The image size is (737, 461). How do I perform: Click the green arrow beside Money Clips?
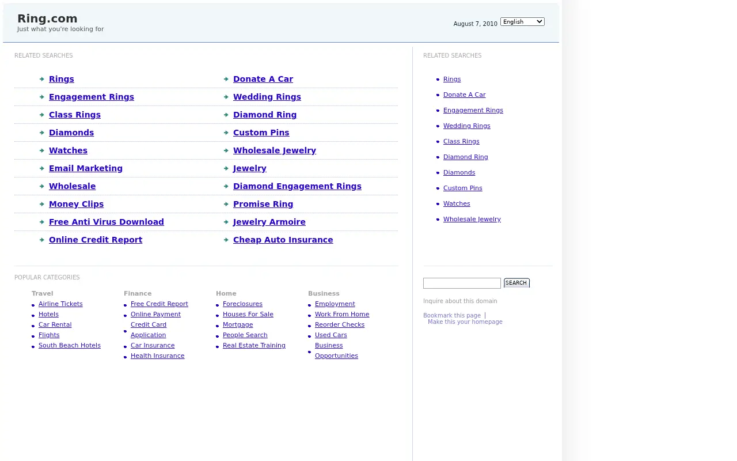[x=42, y=204]
